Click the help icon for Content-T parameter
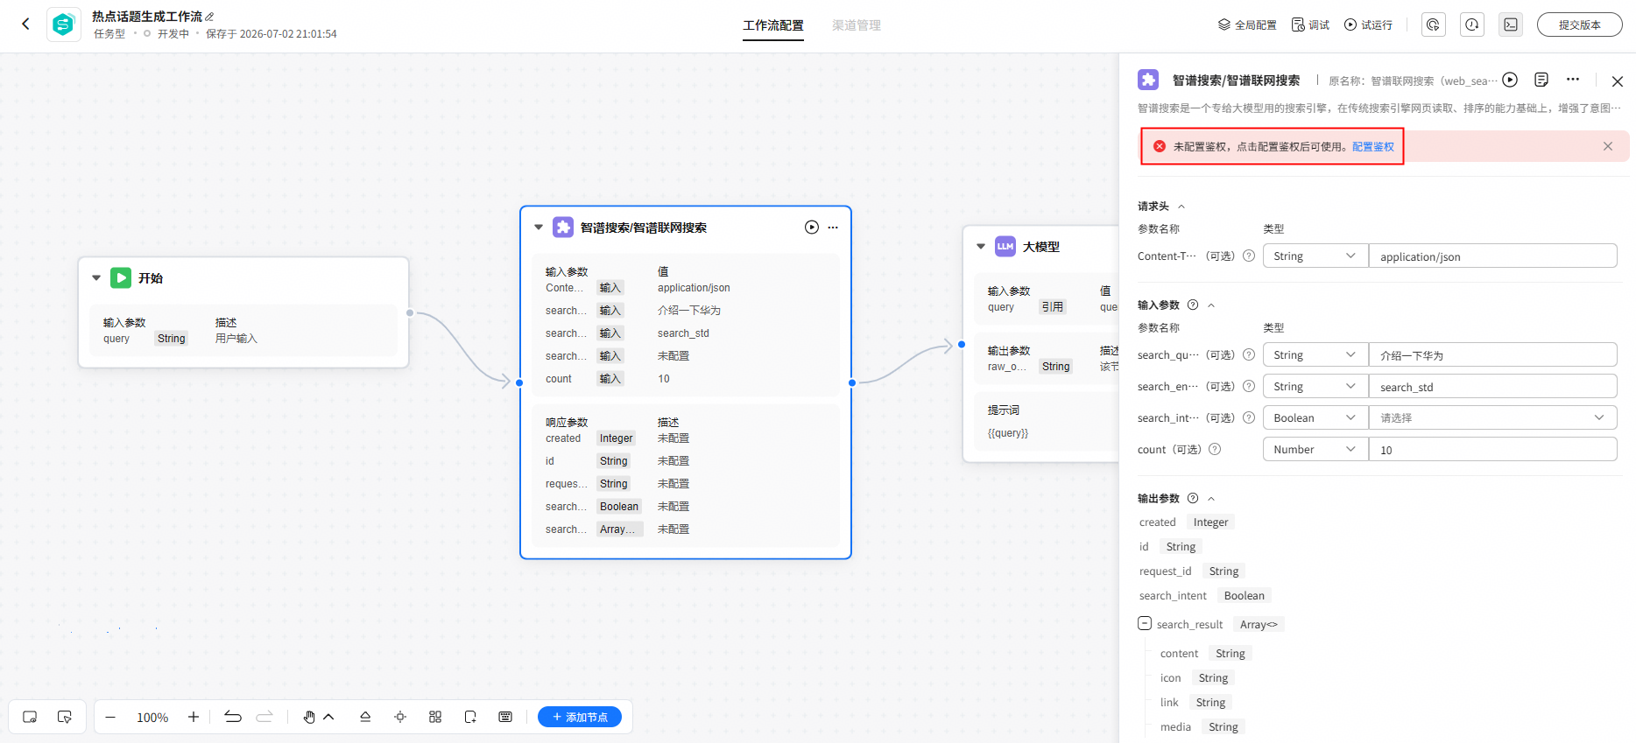Viewport: 1636px width, 743px height. [x=1249, y=256]
